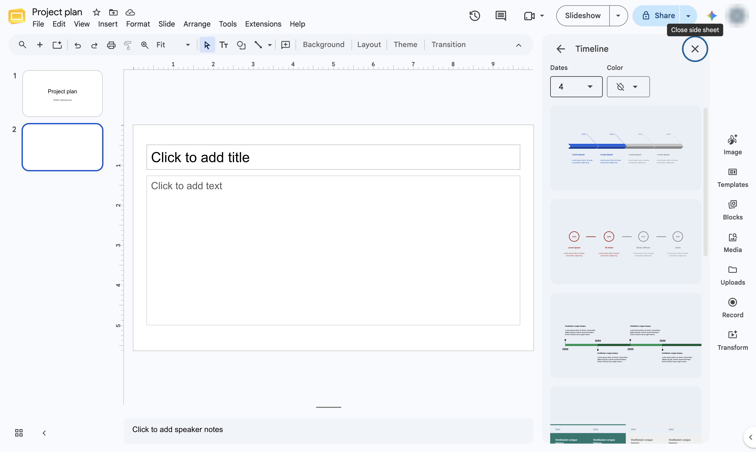Add a new slide with plus icon

click(x=40, y=45)
